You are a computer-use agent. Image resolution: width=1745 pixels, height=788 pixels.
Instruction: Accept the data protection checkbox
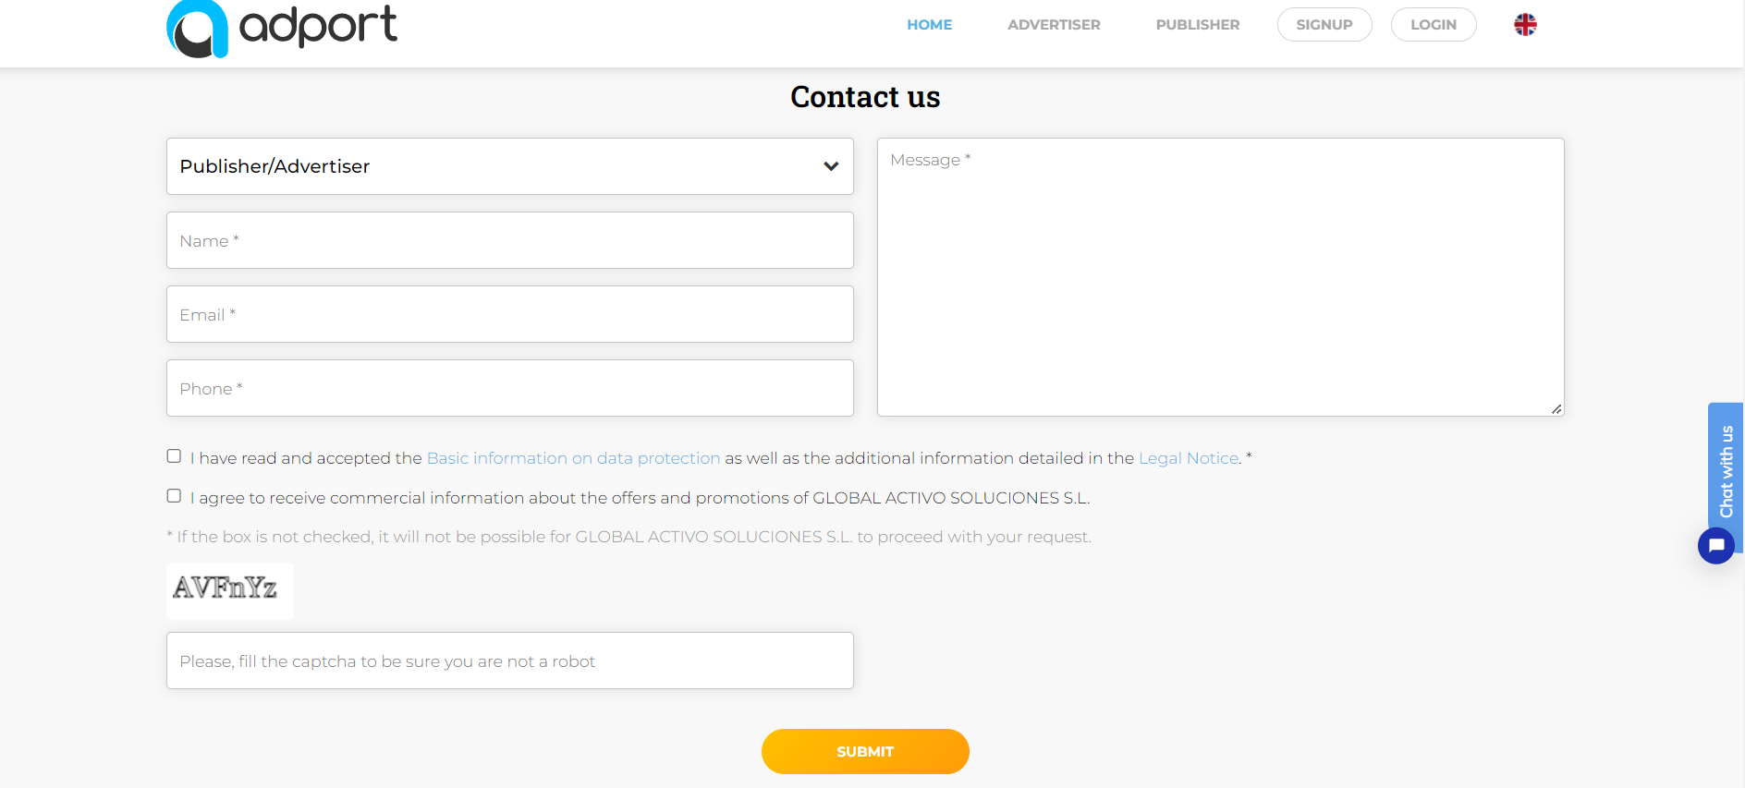[x=174, y=456]
